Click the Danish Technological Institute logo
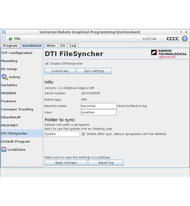The width and height of the screenshot is (190, 206). click(x=169, y=54)
